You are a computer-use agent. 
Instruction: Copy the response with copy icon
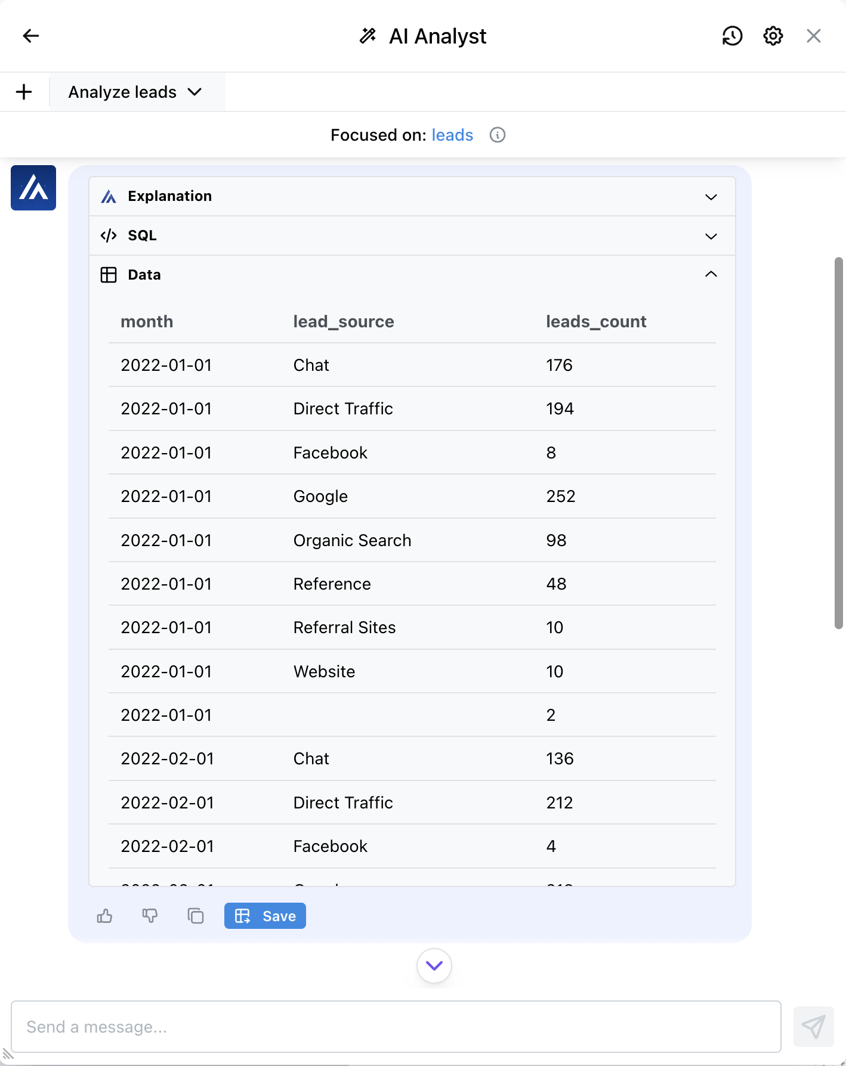tap(196, 916)
